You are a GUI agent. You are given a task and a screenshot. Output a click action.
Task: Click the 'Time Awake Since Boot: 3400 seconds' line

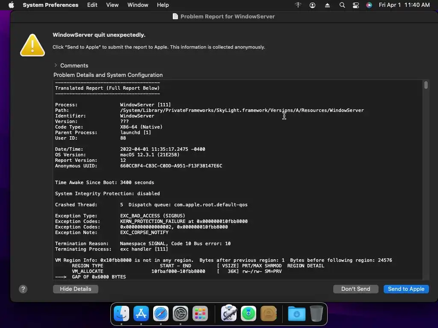coord(104,182)
